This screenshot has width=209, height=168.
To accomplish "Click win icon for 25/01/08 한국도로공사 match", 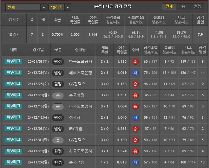I will [135, 62].
